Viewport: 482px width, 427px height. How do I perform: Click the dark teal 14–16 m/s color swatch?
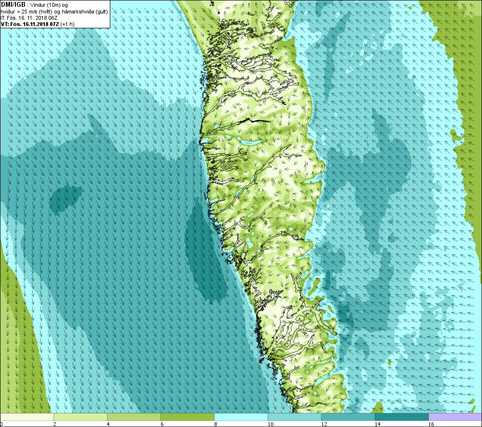point(401,417)
